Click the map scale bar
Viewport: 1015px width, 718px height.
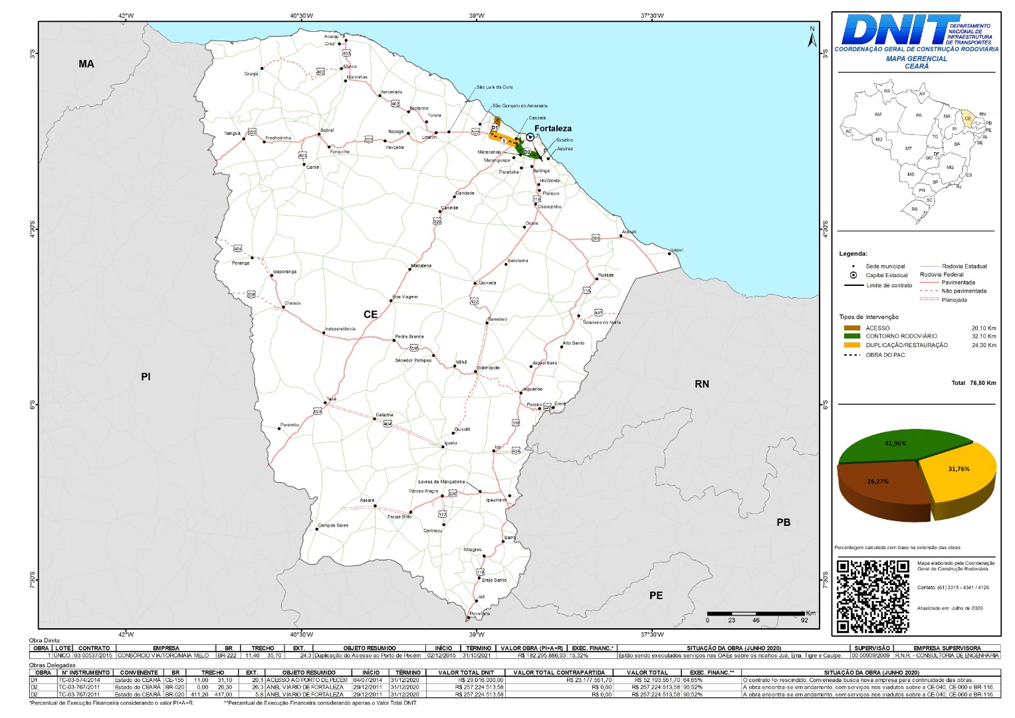pos(756,613)
